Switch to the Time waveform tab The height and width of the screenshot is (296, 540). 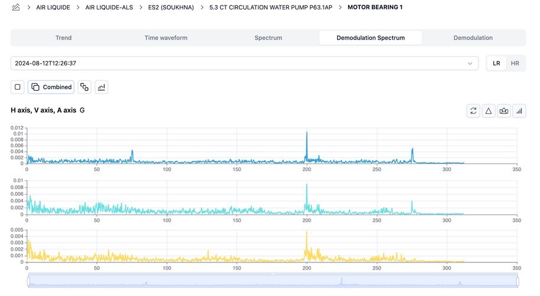click(x=166, y=38)
